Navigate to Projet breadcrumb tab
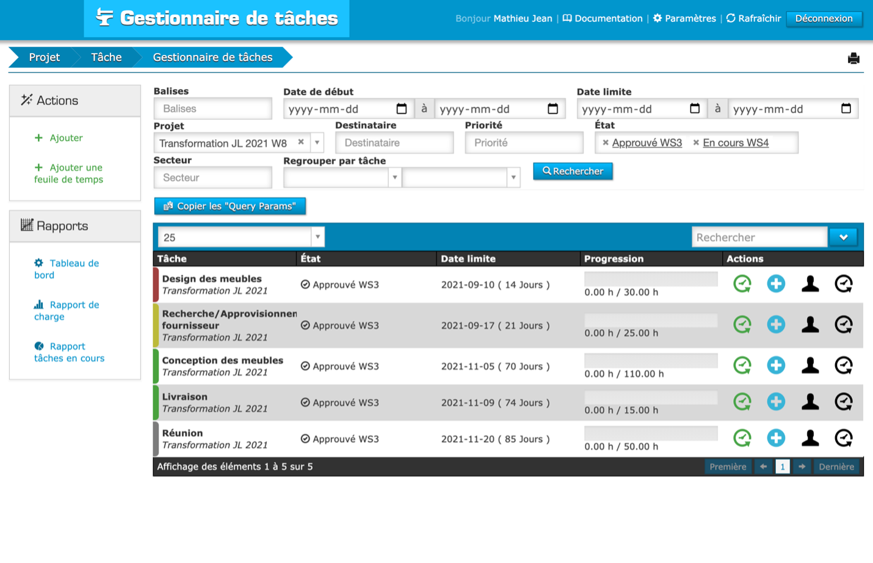 pyautogui.click(x=44, y=57)
